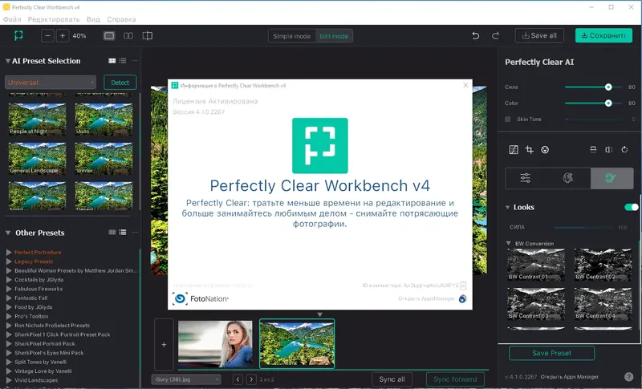Flip image horizontally icon

tap(608, 150)
